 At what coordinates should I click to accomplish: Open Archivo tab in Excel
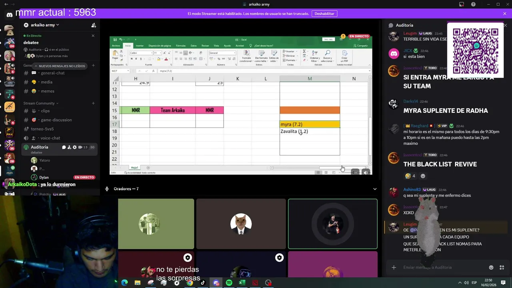point(116,46)
